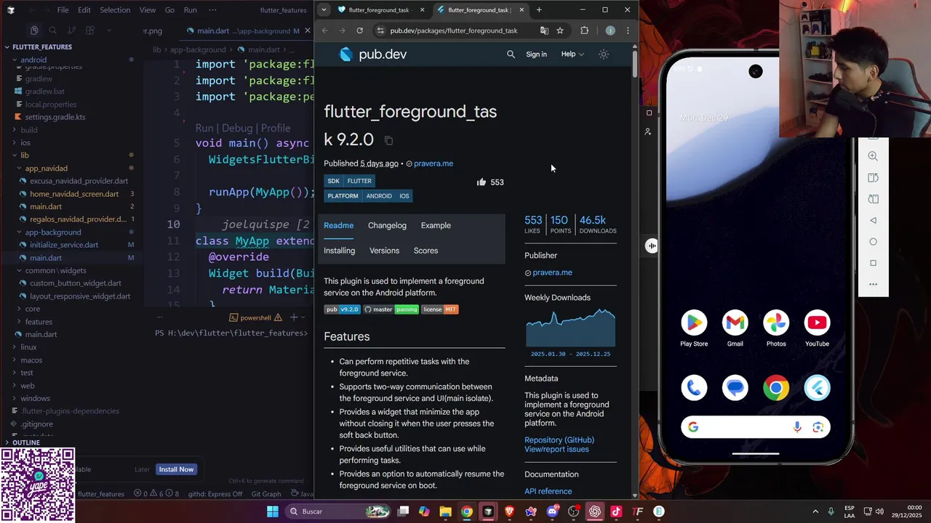Like the package with the thumbs-up icon
The width and height of the screenshot is (931, 523).
[481, 182]
